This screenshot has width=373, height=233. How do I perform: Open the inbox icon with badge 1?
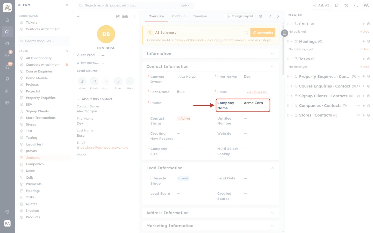click(7, 55)
